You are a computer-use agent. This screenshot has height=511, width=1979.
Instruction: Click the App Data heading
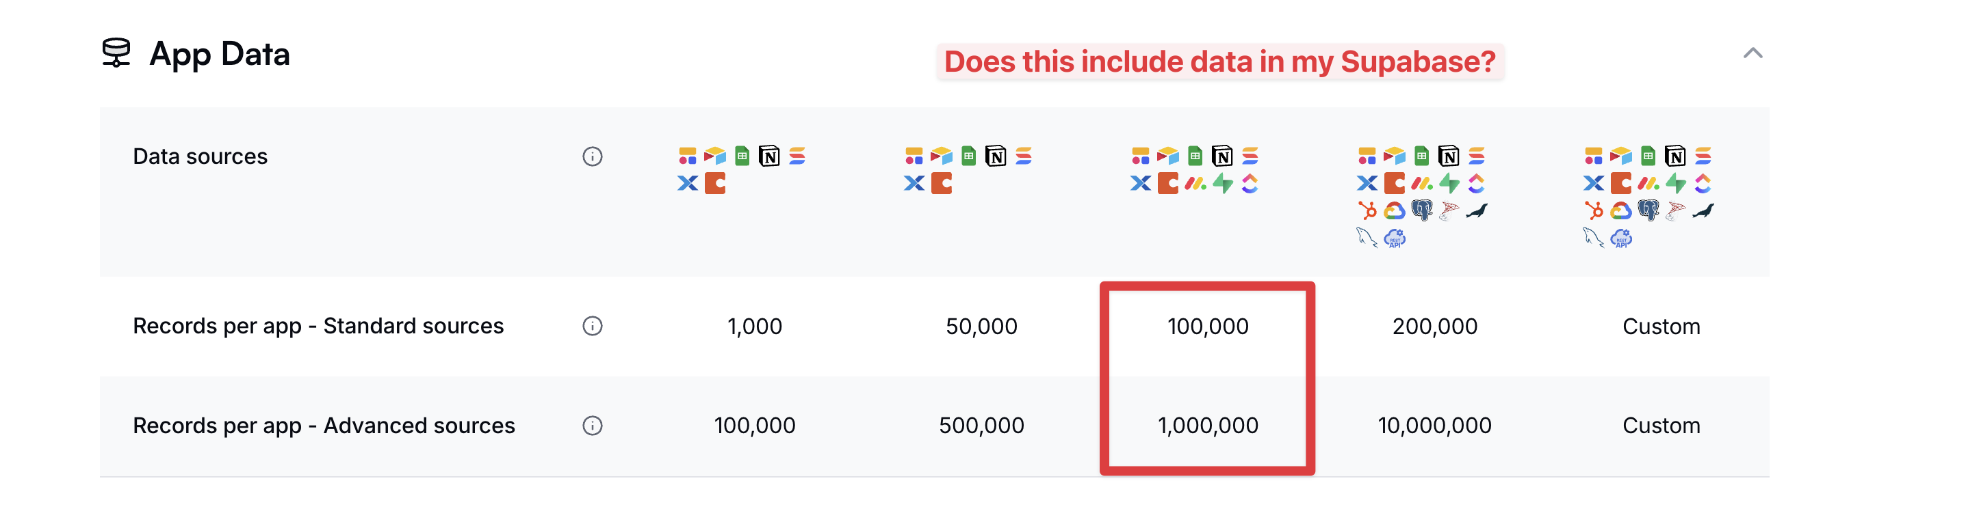[220, 55]
